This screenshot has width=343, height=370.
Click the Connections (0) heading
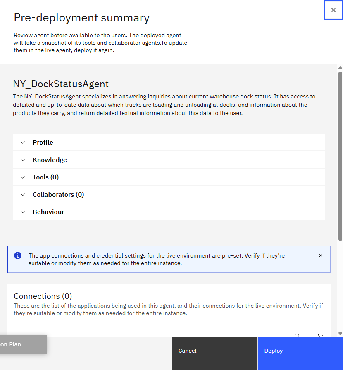[43, 296]
